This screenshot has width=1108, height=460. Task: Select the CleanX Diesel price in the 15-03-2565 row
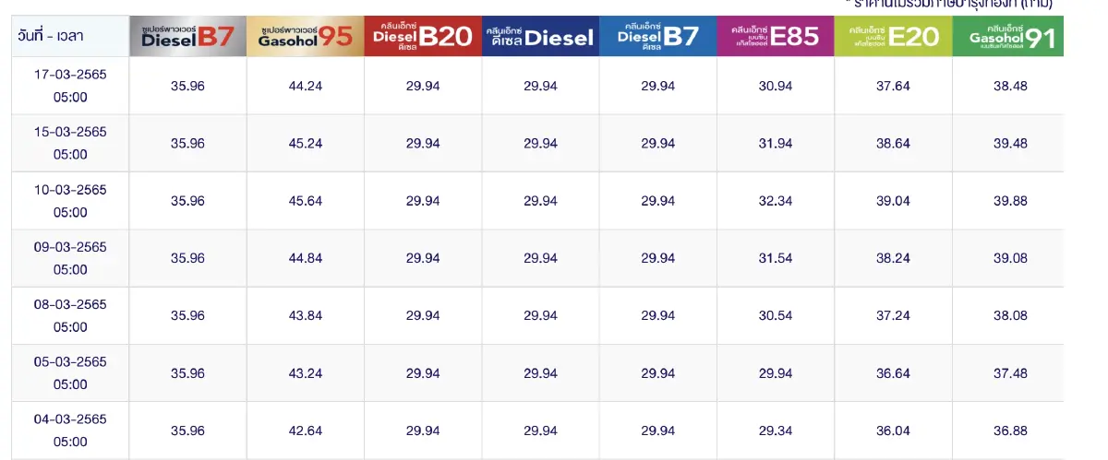(x=540, y=143)
